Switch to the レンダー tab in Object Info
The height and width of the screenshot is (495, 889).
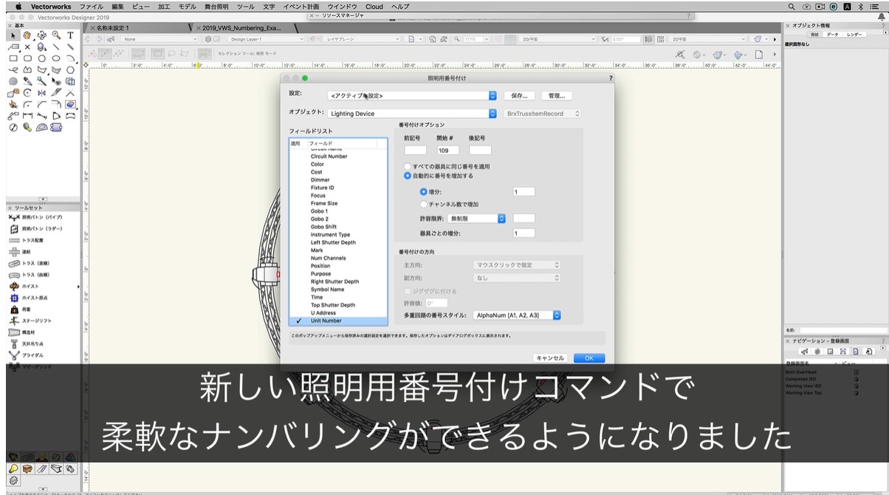853,34
